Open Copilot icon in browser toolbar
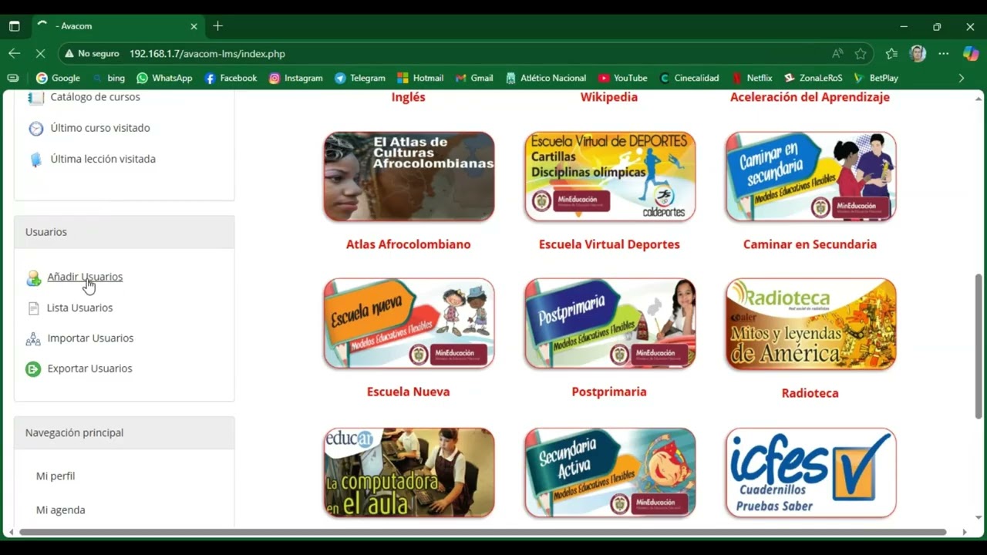987x555 pixels. 971,53
